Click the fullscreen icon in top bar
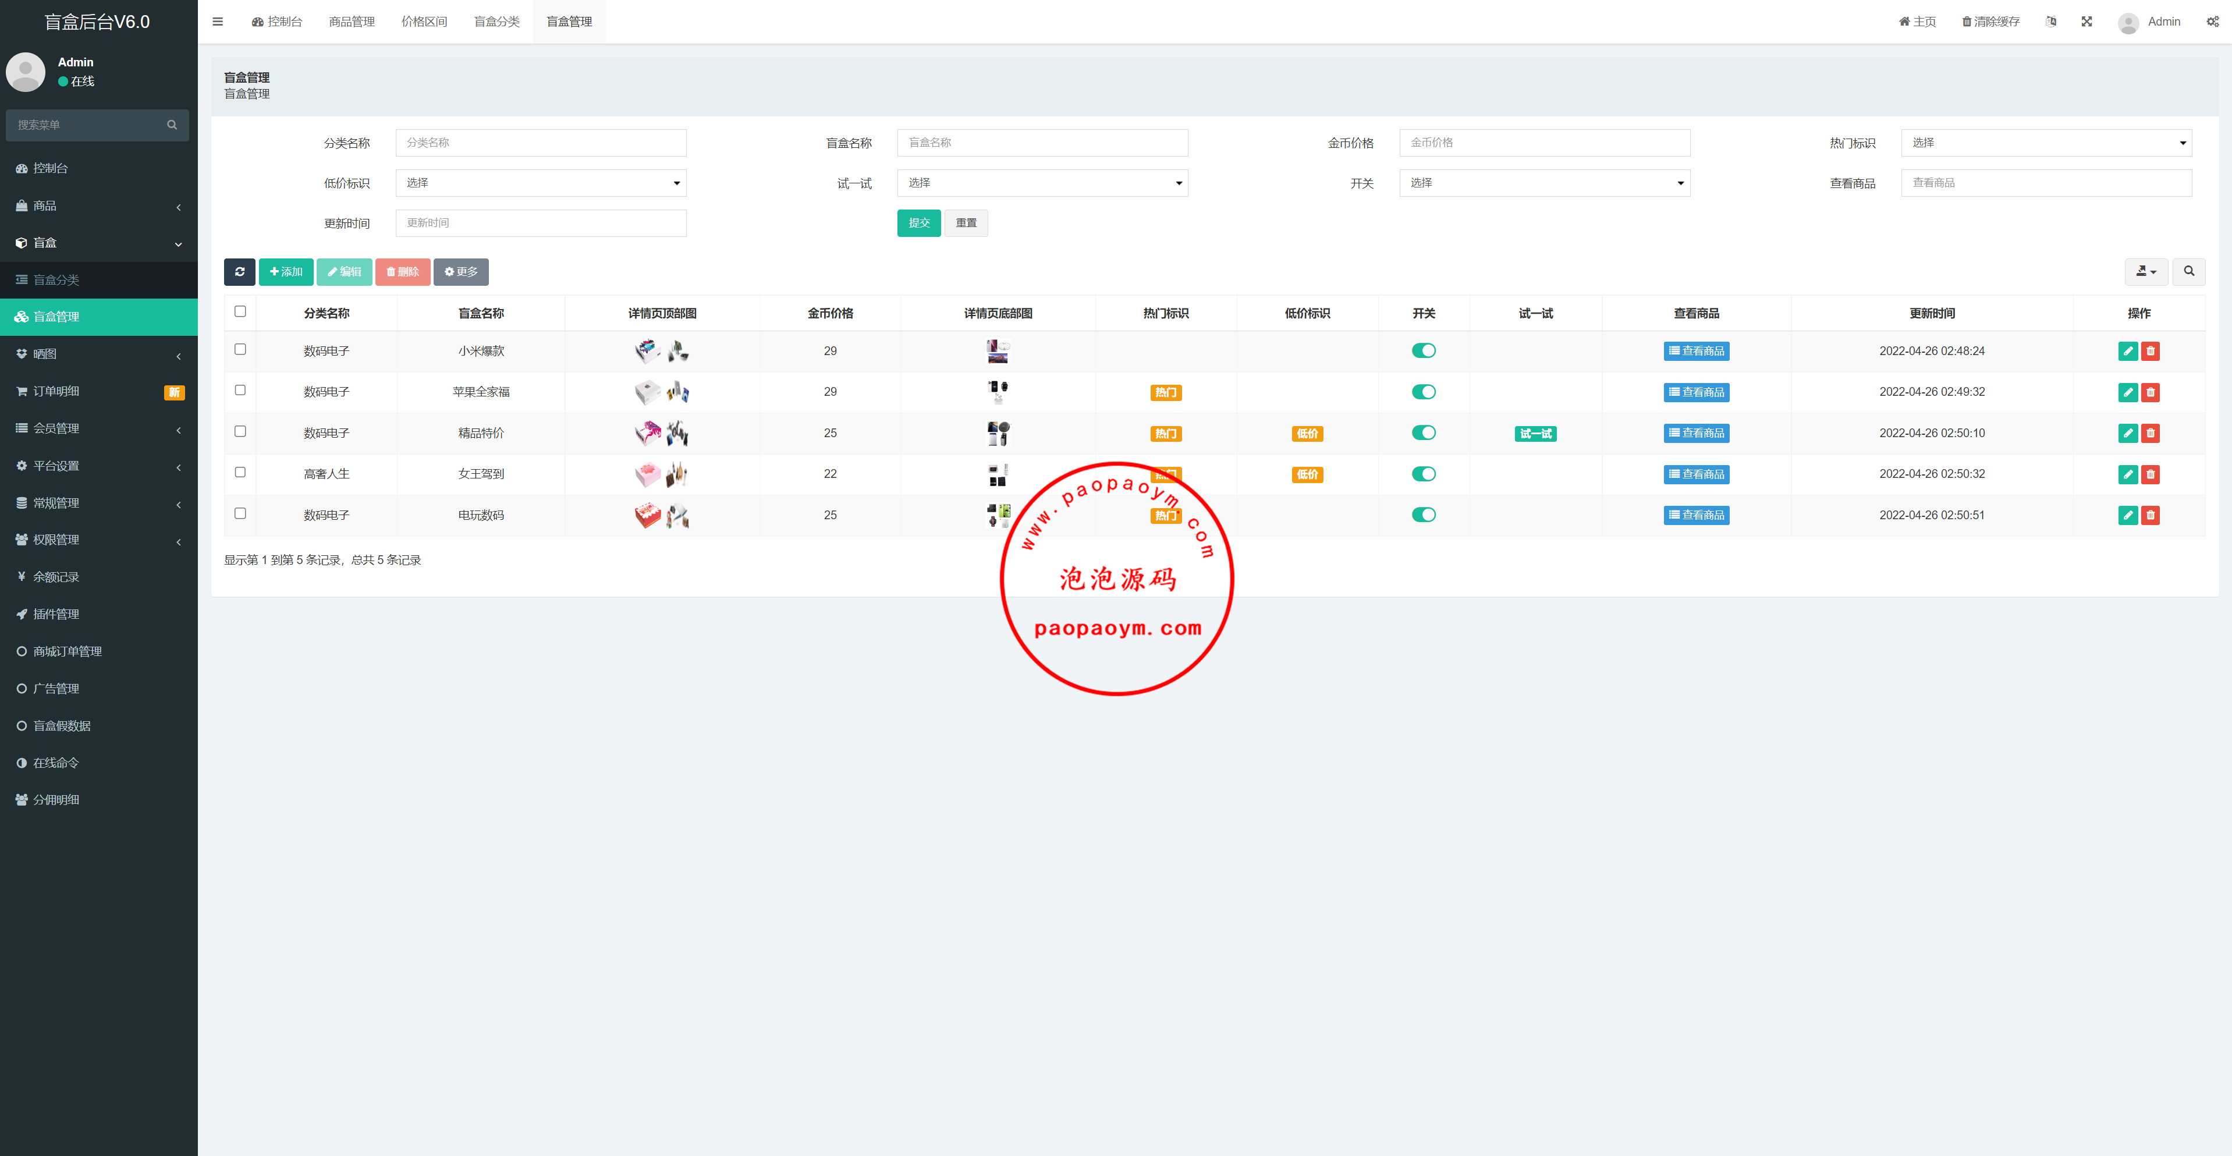The image size is (2232, 1156). click(2086, 22)
